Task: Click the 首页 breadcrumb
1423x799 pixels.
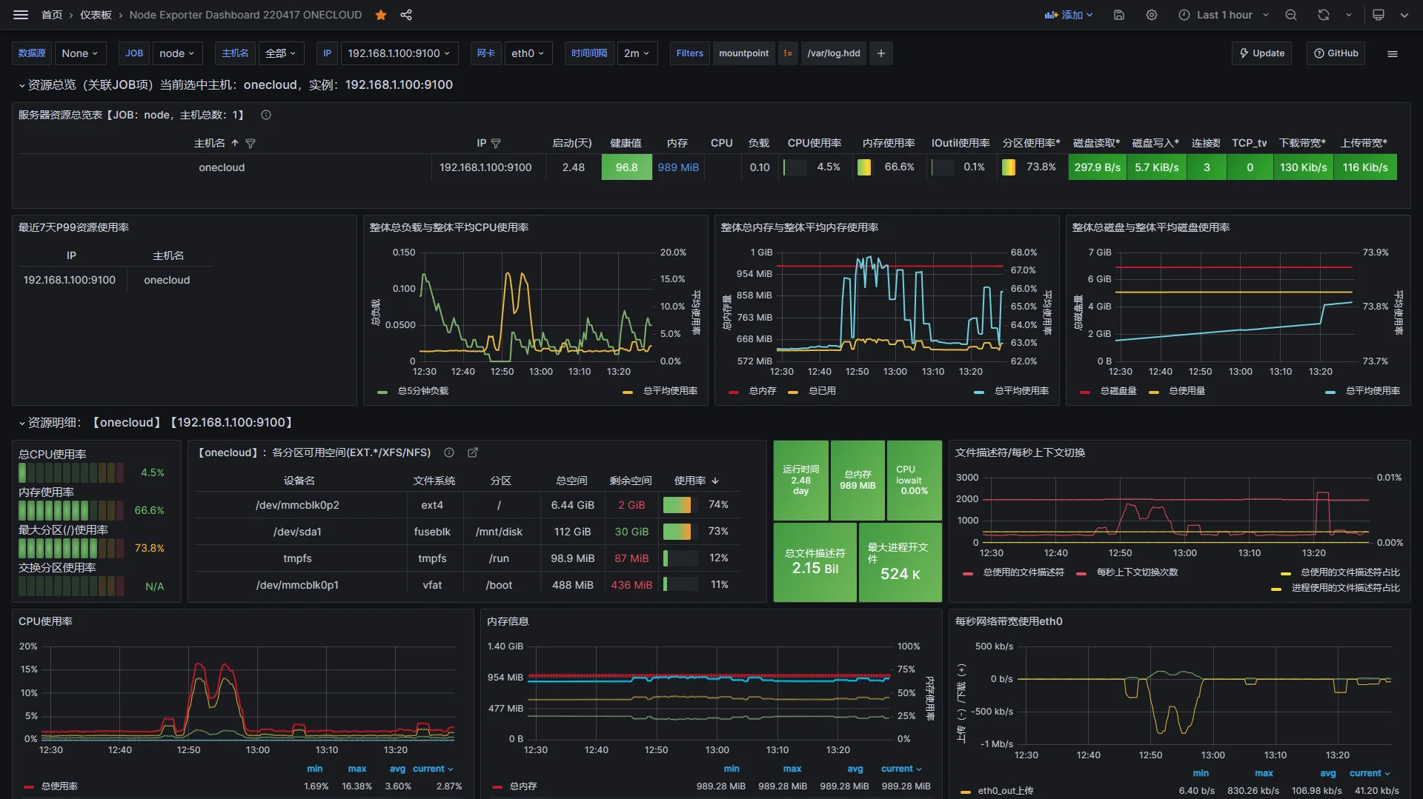Action: pyautogui.click(x=52, y=15)
